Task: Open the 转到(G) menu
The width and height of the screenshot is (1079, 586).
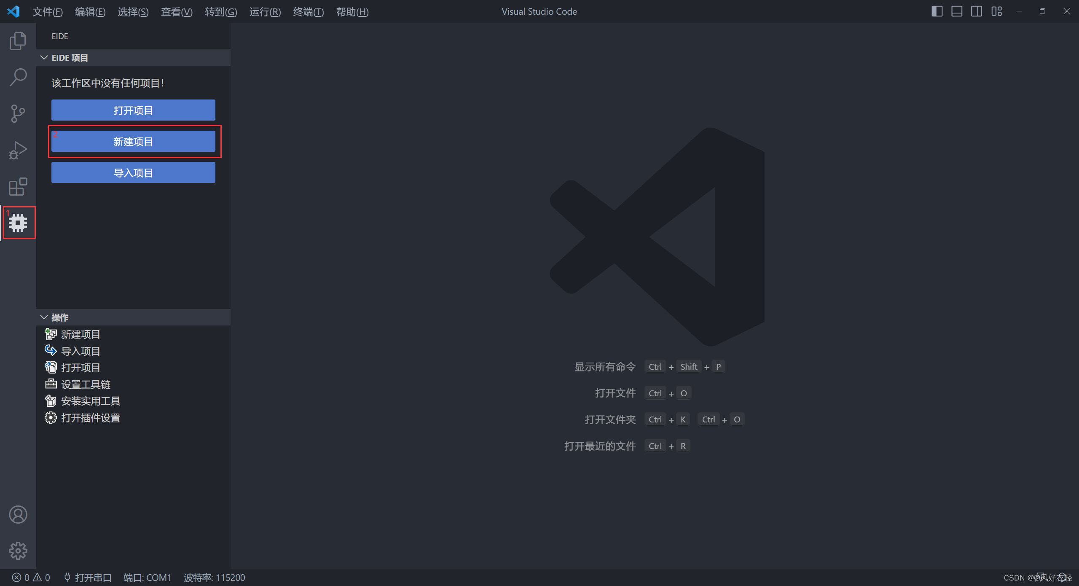Action: [221, 12]
